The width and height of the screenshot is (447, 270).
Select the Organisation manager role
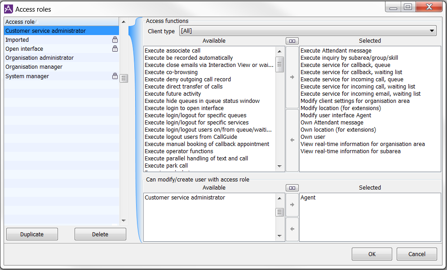tap(34, 67)
